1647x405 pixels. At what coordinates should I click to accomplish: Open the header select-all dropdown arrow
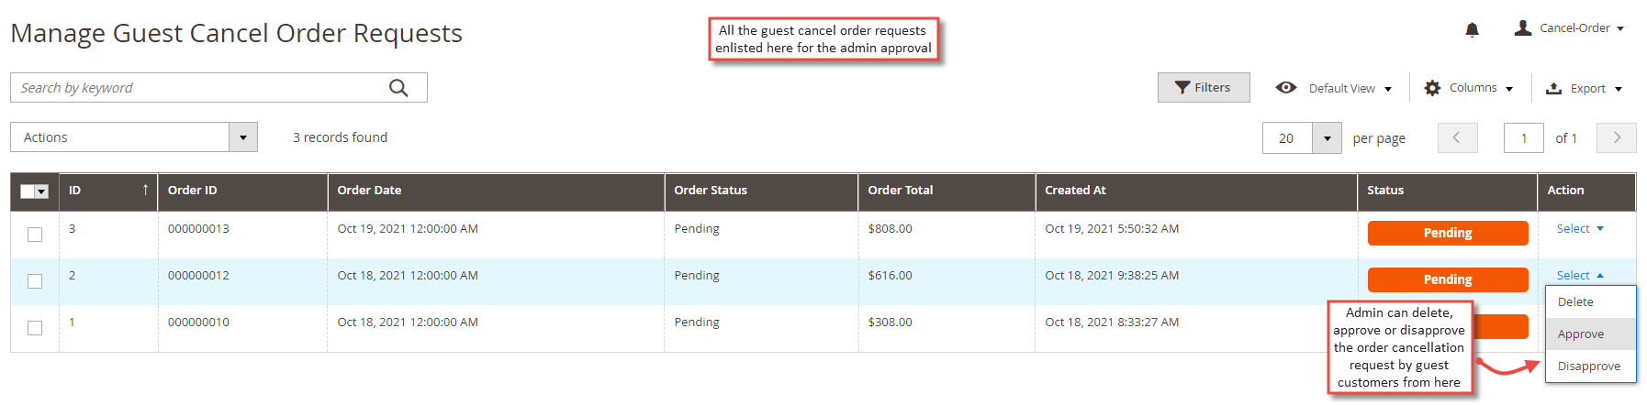(x=42, y=192)
